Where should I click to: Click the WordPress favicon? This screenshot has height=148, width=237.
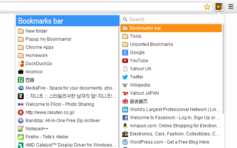(x=125, y=142)
